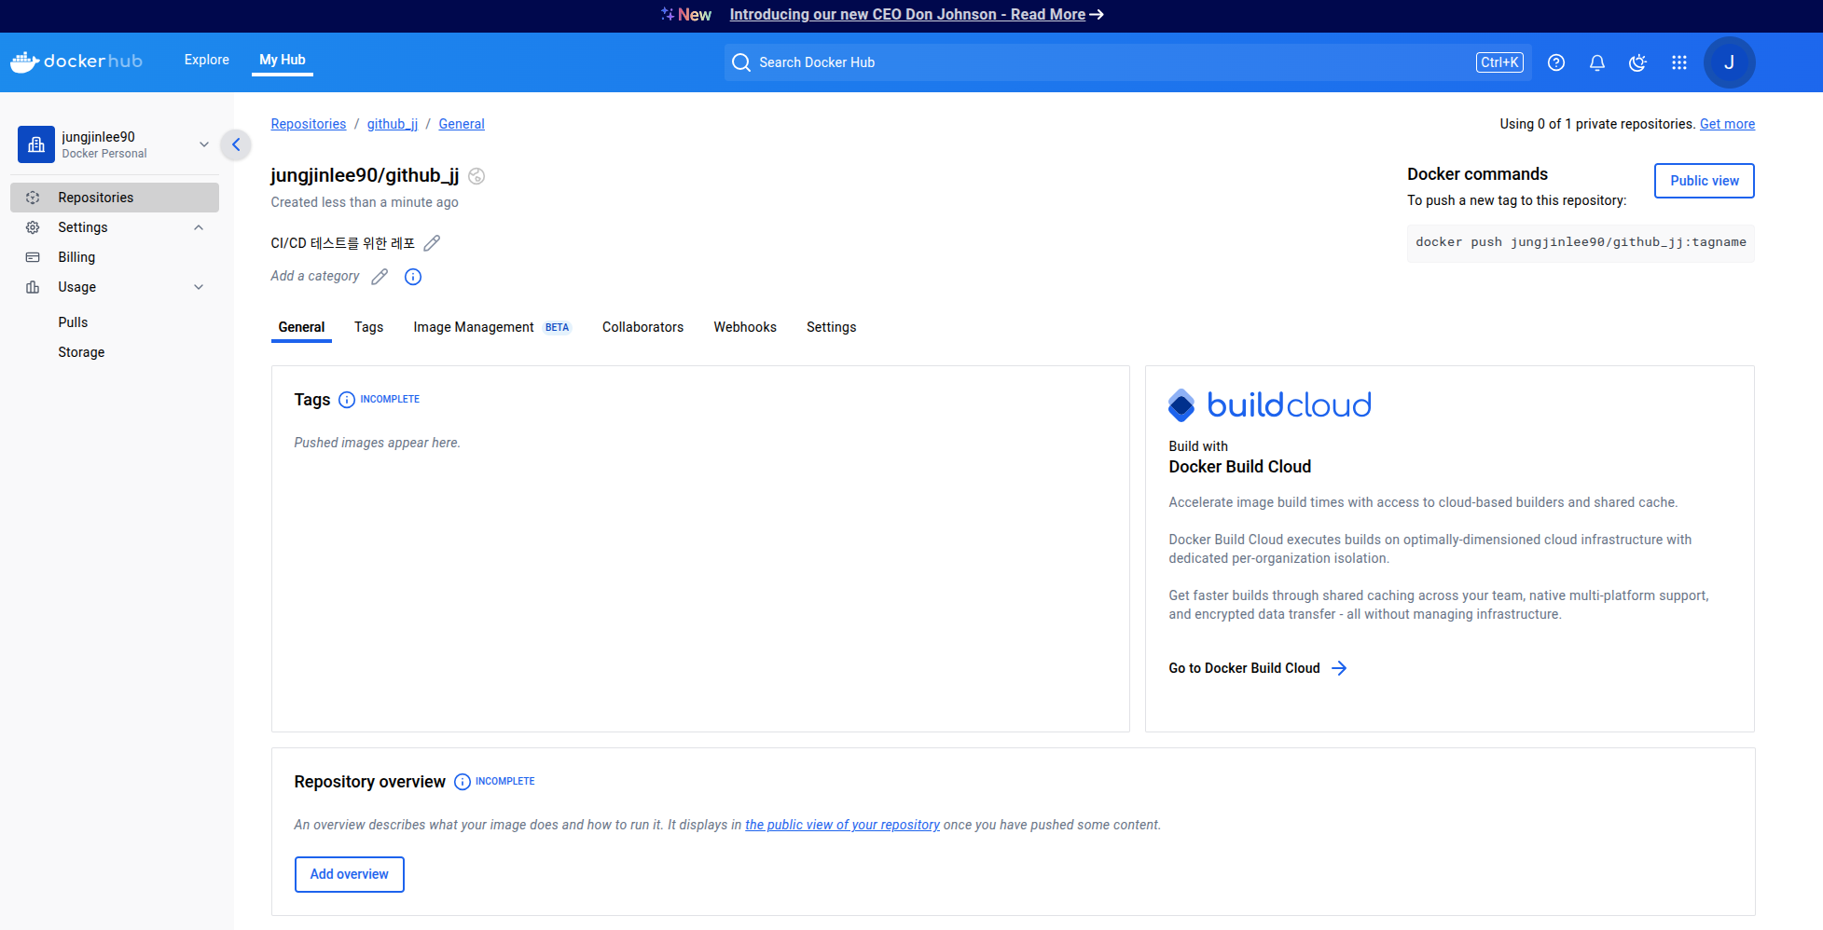Open the Explore menu item
Image resolution: width=1823 pixels, height=930 pixels.
(207, 60)
